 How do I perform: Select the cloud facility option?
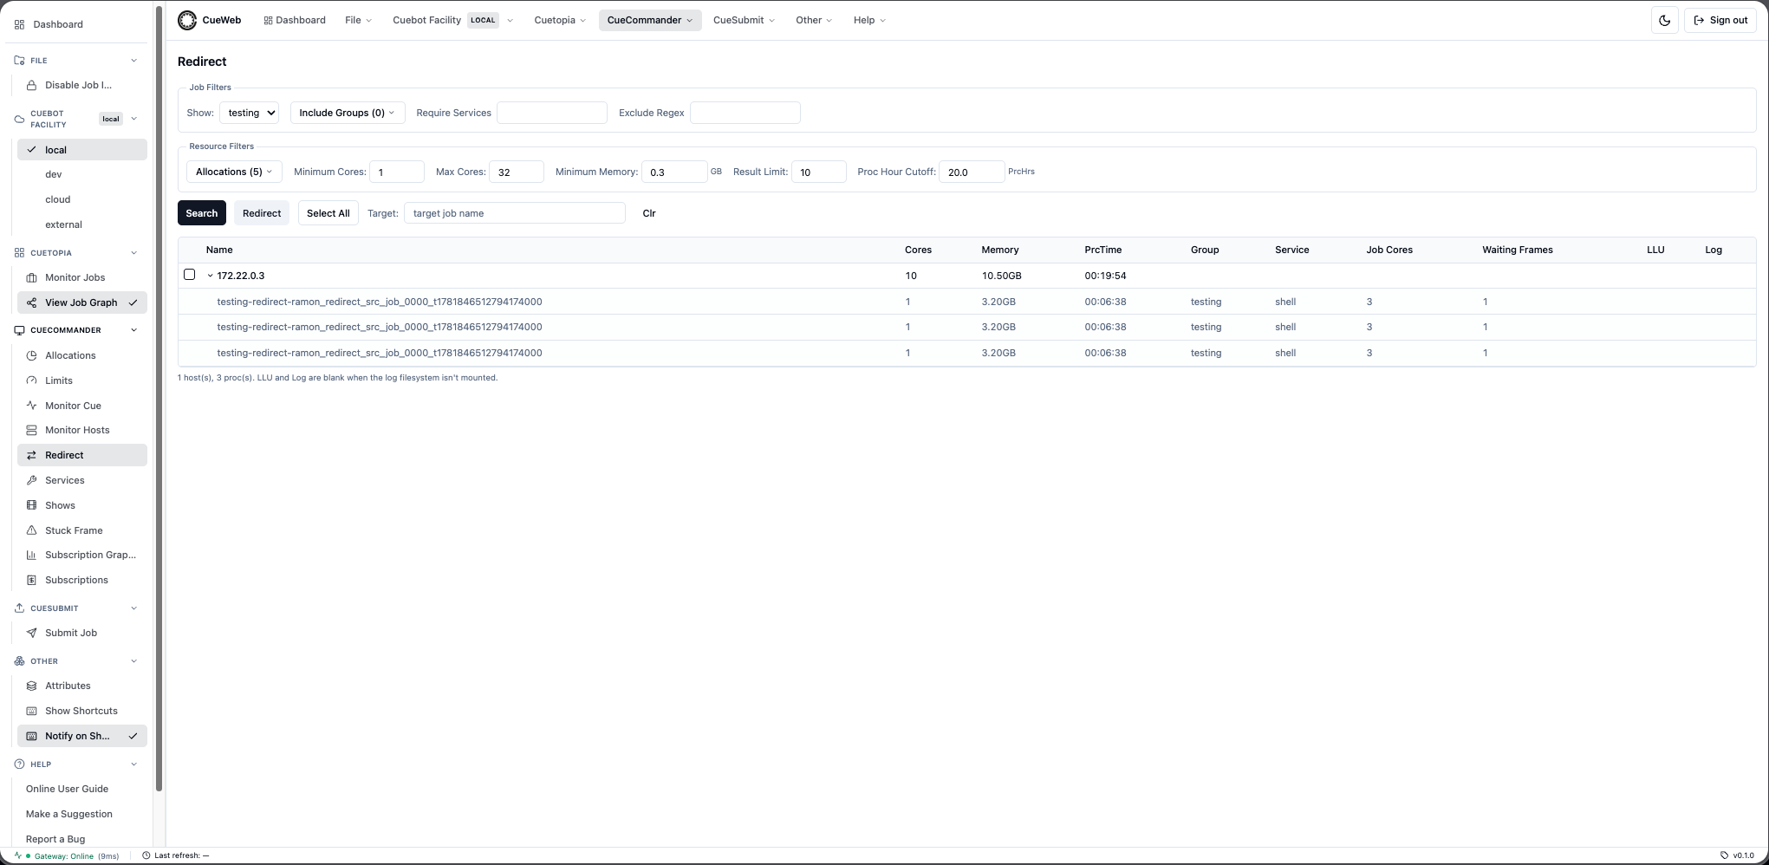(x=81, y=199)
